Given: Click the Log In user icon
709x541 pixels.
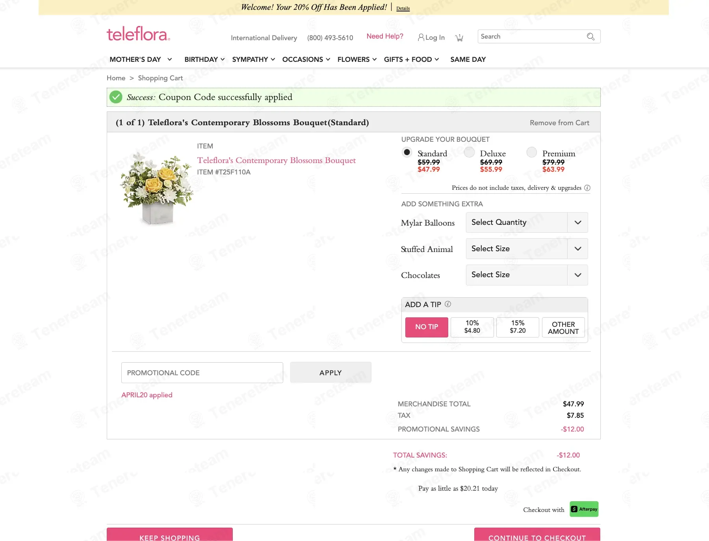Looking at the screenshot, I should (421, 37).
